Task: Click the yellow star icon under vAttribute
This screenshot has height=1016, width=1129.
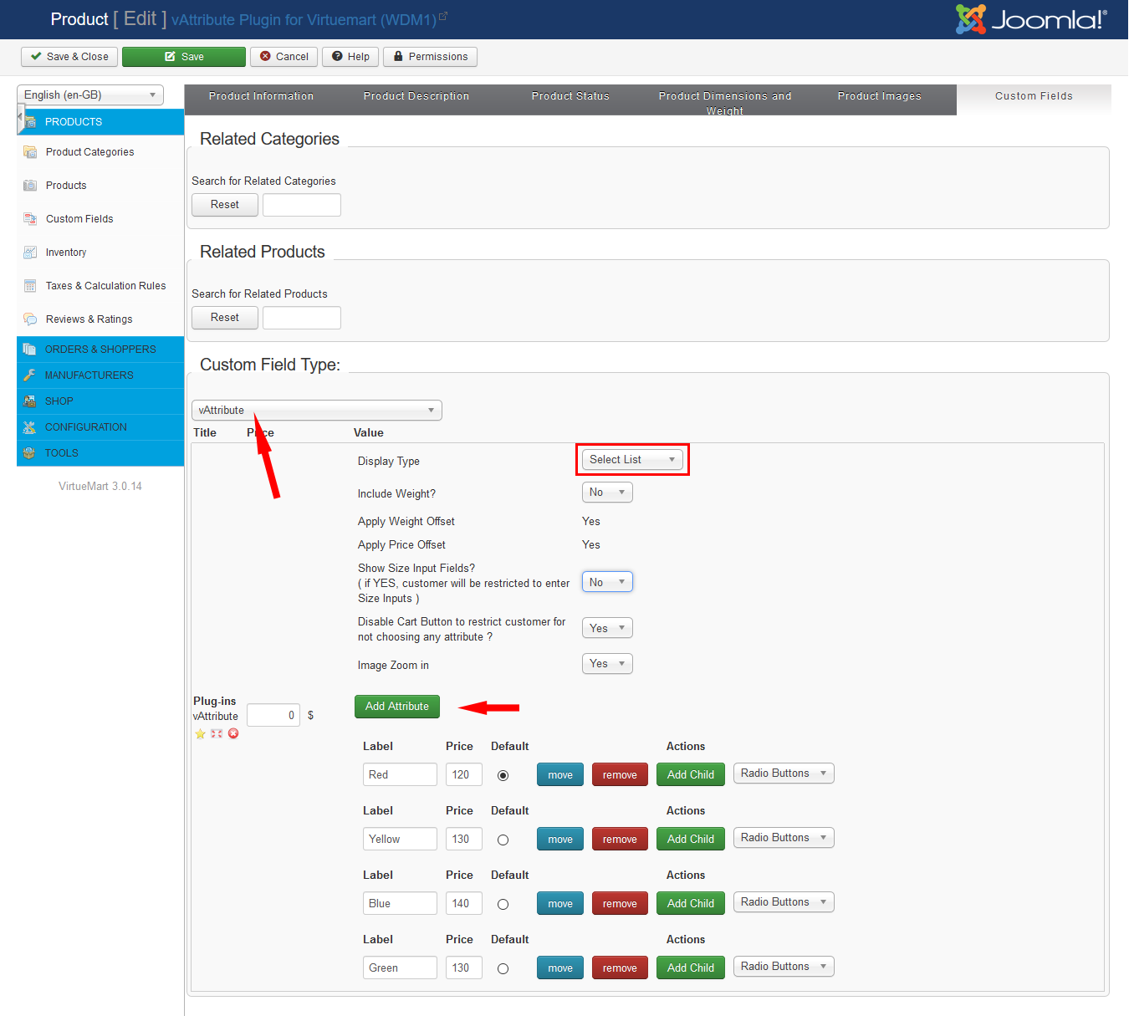Action: tap(200, 734)
